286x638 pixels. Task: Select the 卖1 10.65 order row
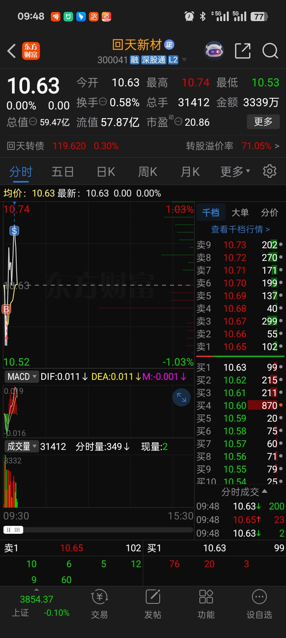240,346
